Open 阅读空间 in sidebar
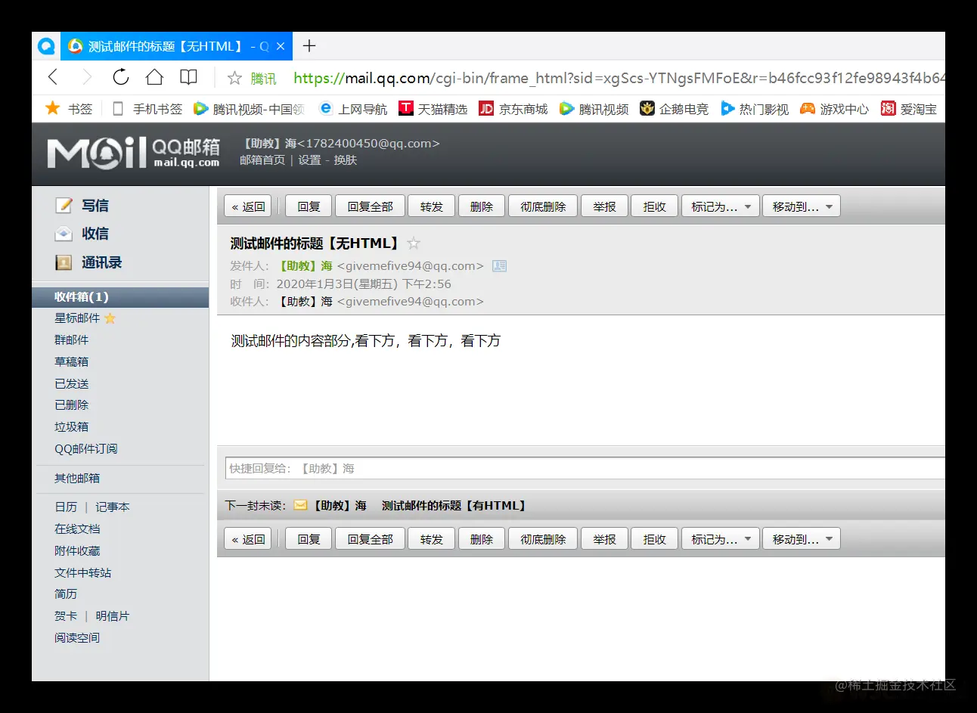 click(77, 638)
